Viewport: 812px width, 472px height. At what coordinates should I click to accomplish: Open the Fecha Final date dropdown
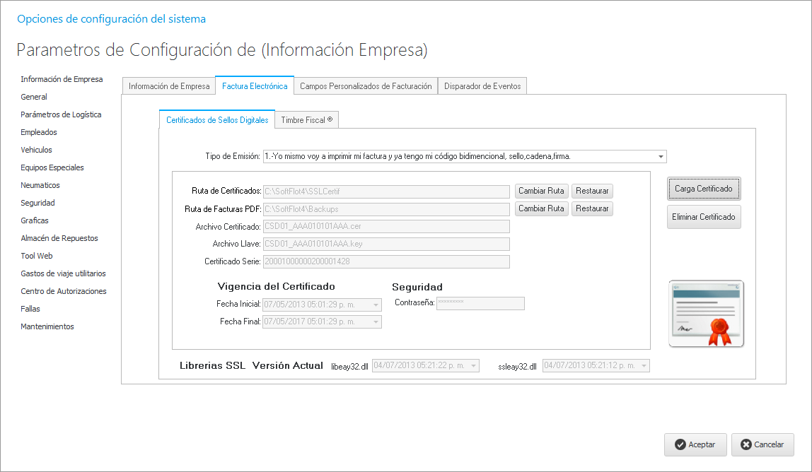(376, 322)
